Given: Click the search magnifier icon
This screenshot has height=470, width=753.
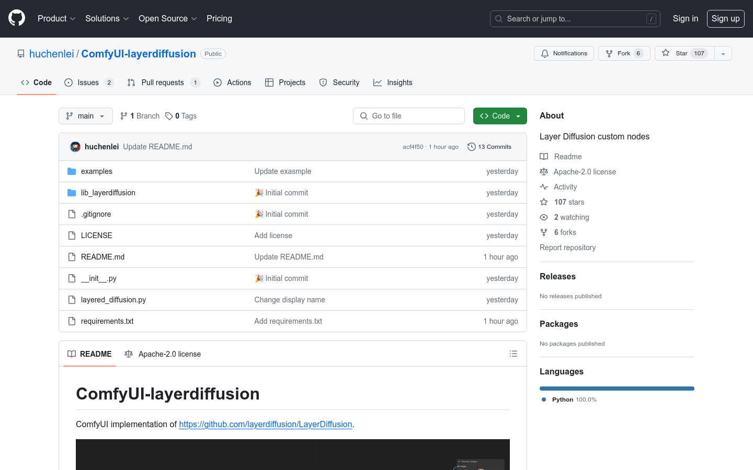Looking at the screenshot, I should click(x=498, y=18).
